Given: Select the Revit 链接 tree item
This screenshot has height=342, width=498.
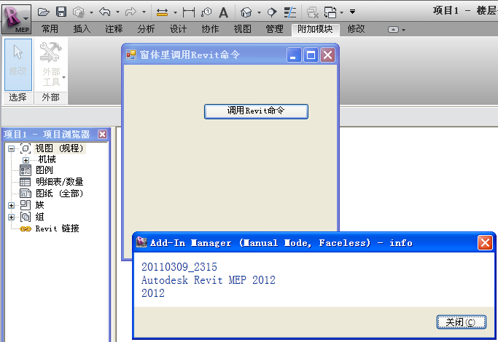Looking at the screenshot, I should pos(57,228).
